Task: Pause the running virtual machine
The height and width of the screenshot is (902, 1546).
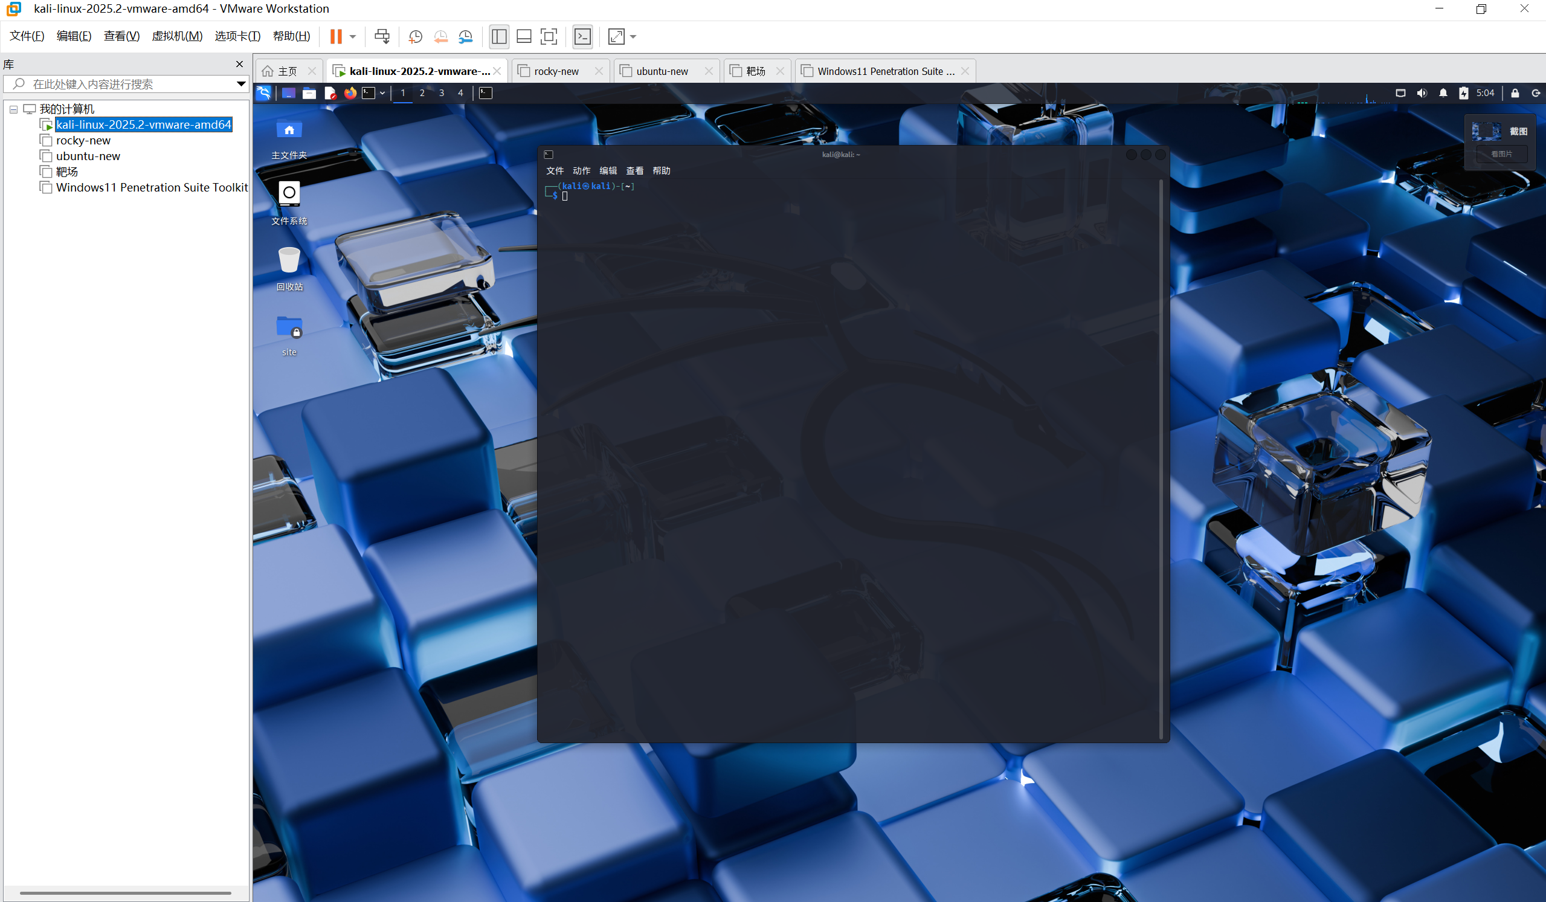Action: (x=335, y=36)
